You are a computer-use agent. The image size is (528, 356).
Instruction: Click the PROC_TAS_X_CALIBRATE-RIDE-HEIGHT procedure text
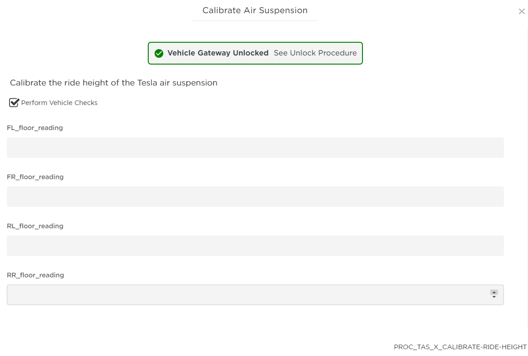[x=460, y=347]
